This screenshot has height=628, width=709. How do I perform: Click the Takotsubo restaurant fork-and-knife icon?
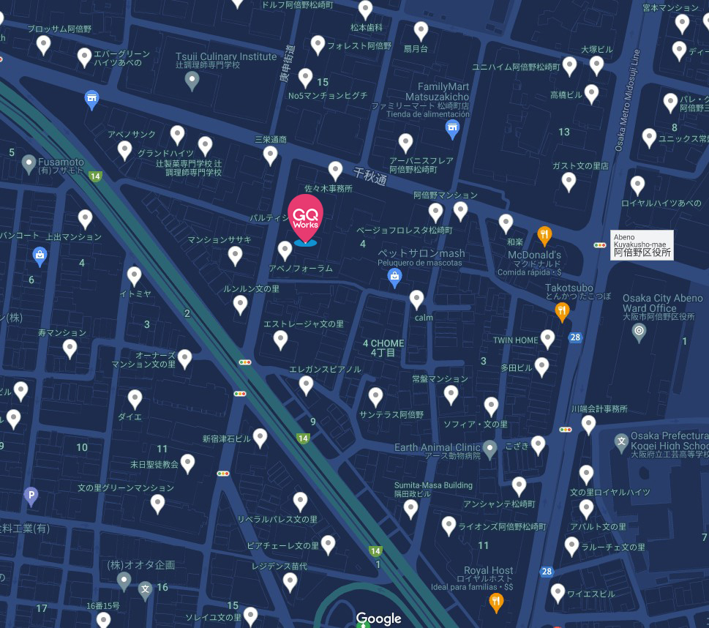tap(562, 312)
